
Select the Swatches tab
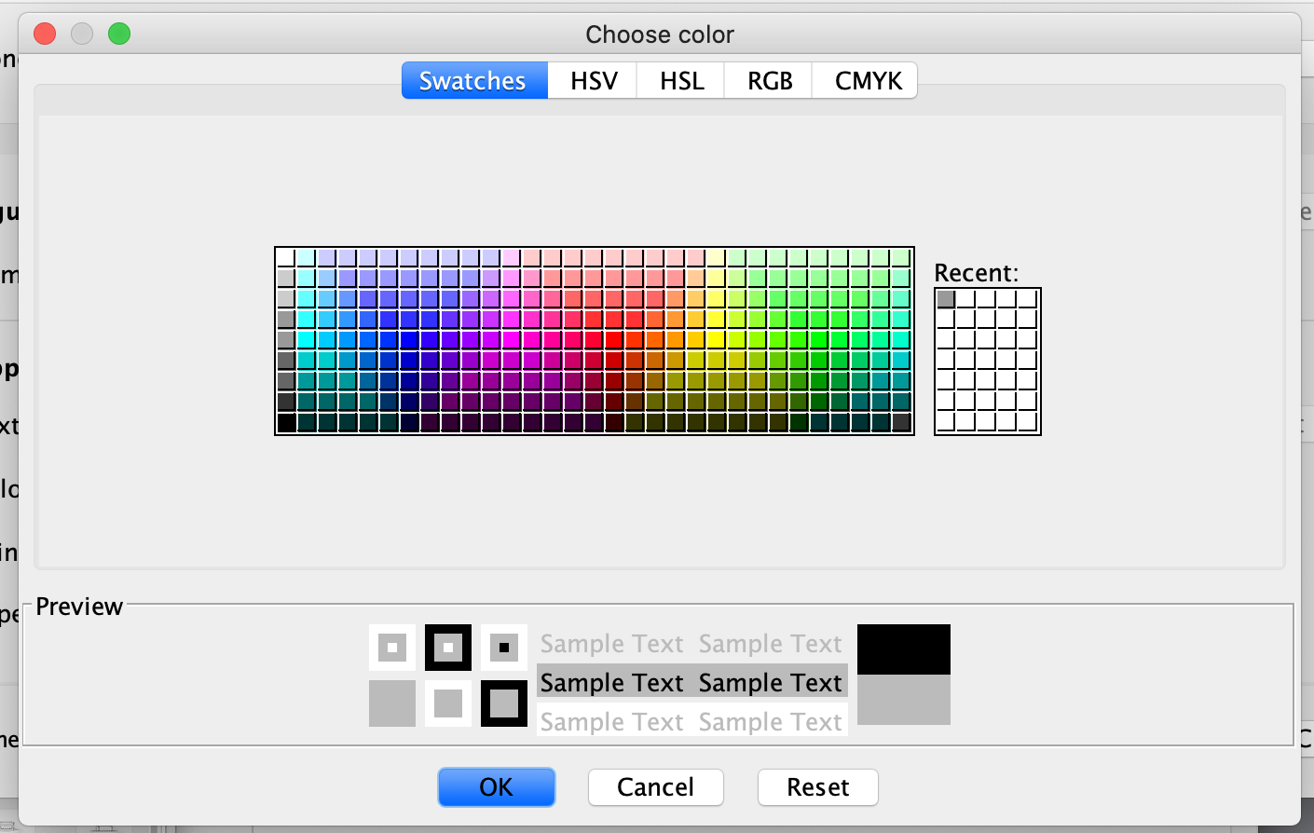click(x=473, y=80)
